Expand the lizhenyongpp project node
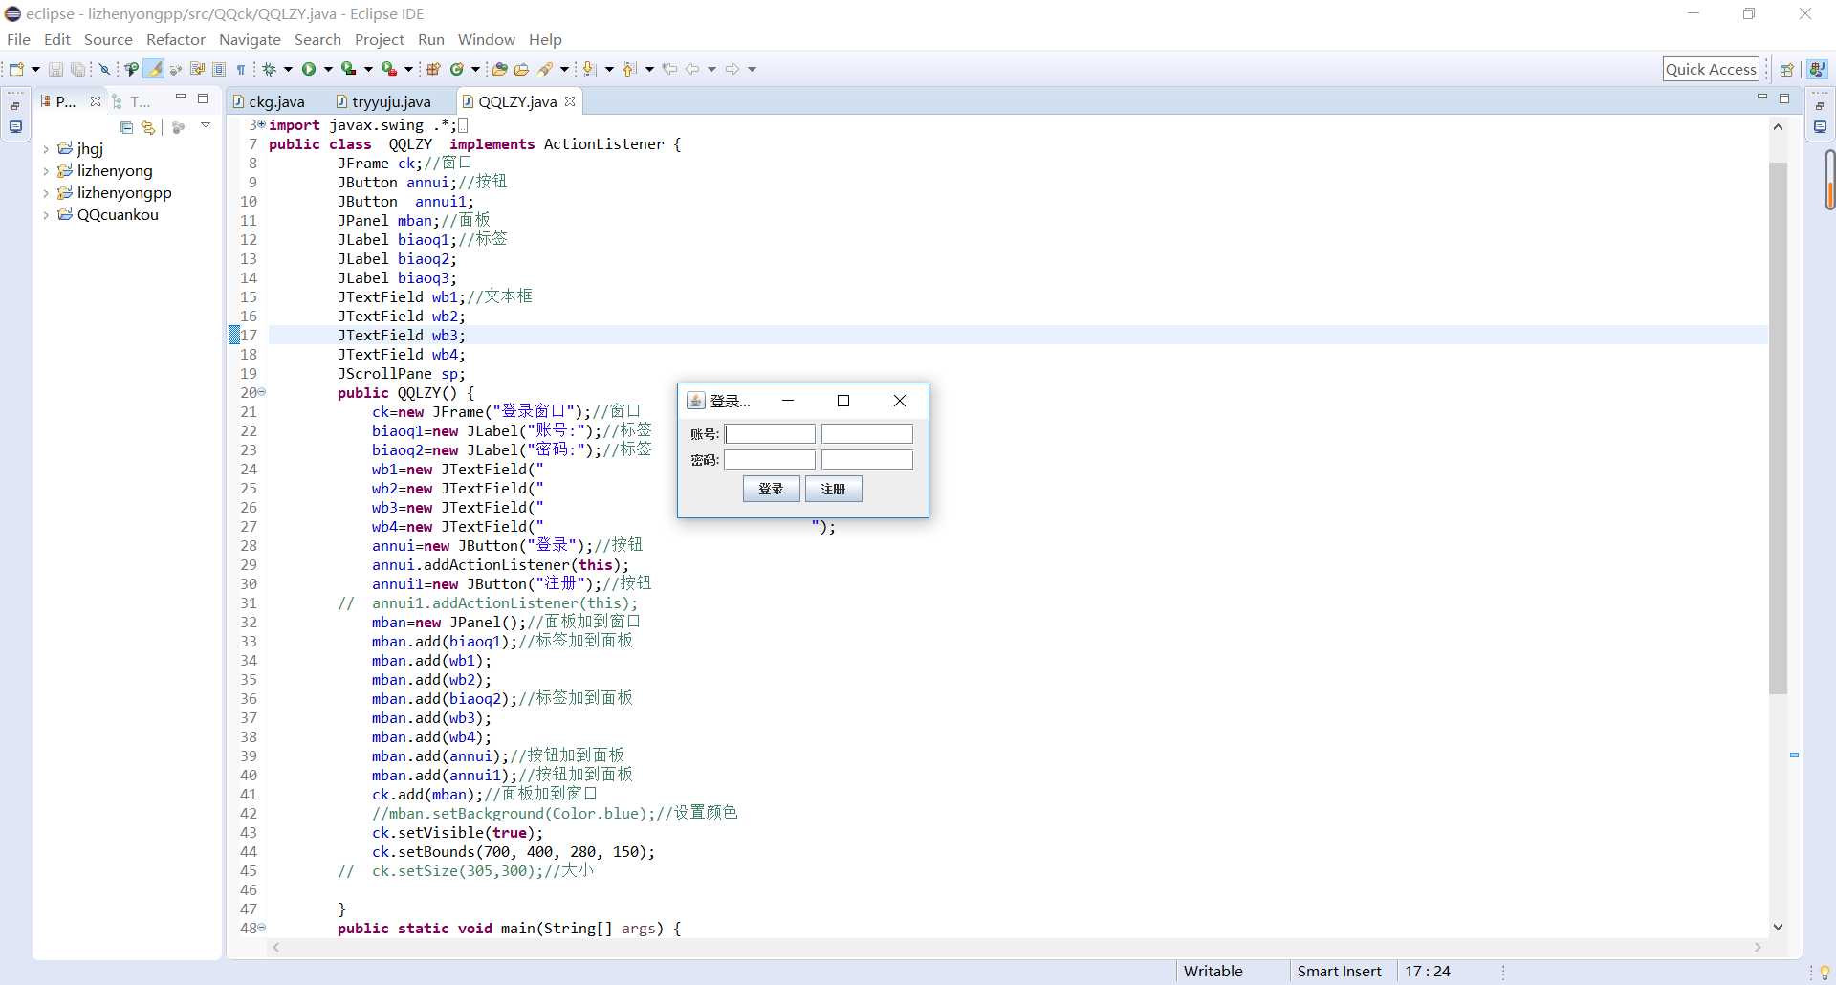Image resolution: width=1836 pixels, height=985 pixels. [46, 193]
